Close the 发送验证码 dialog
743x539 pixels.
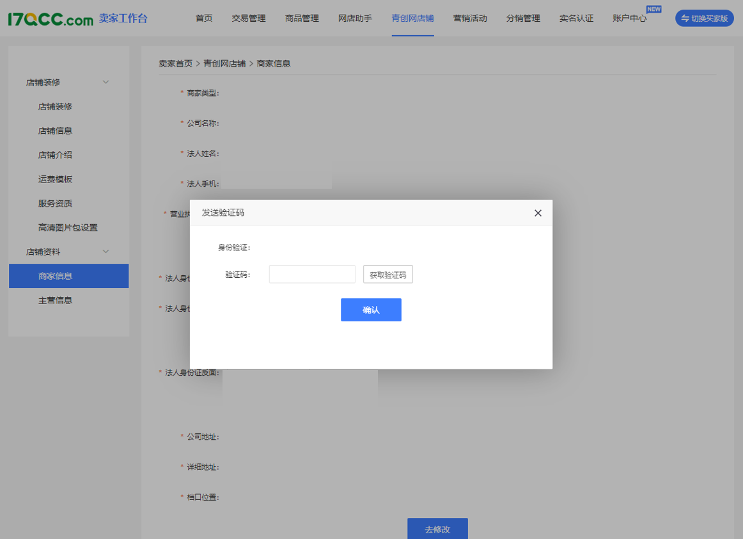pos(538,213)
